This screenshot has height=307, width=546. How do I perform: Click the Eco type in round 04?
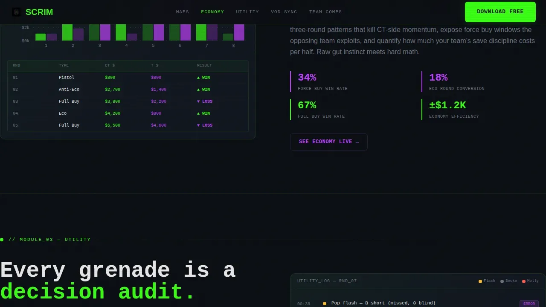pyautogui.click(x=63, y=113)
